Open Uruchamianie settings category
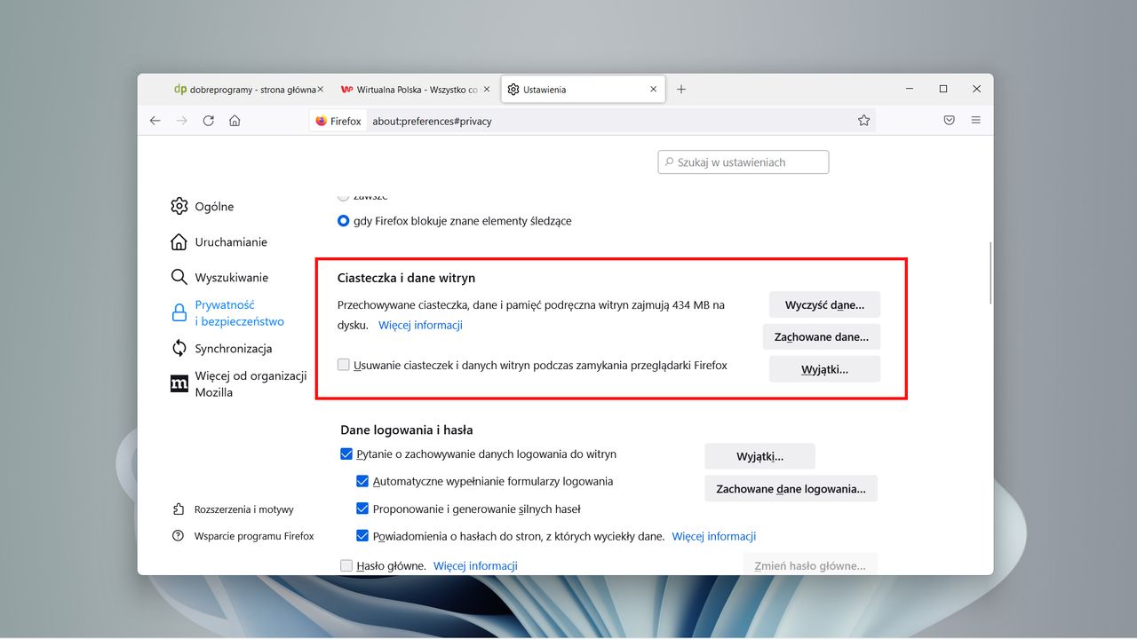The width and height of the screenshot is (1137, 639). point(219,242)
